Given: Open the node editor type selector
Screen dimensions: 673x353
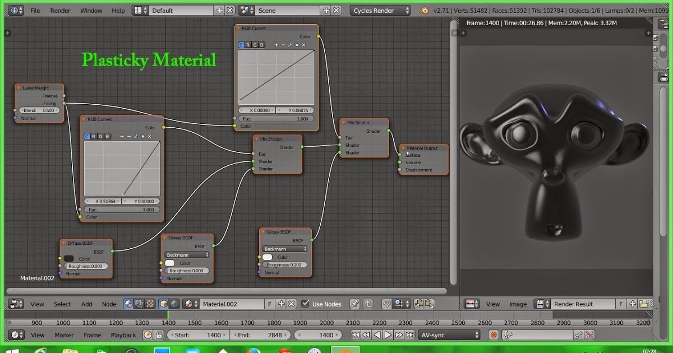Looking at the screenshot, I should point(17,304).
